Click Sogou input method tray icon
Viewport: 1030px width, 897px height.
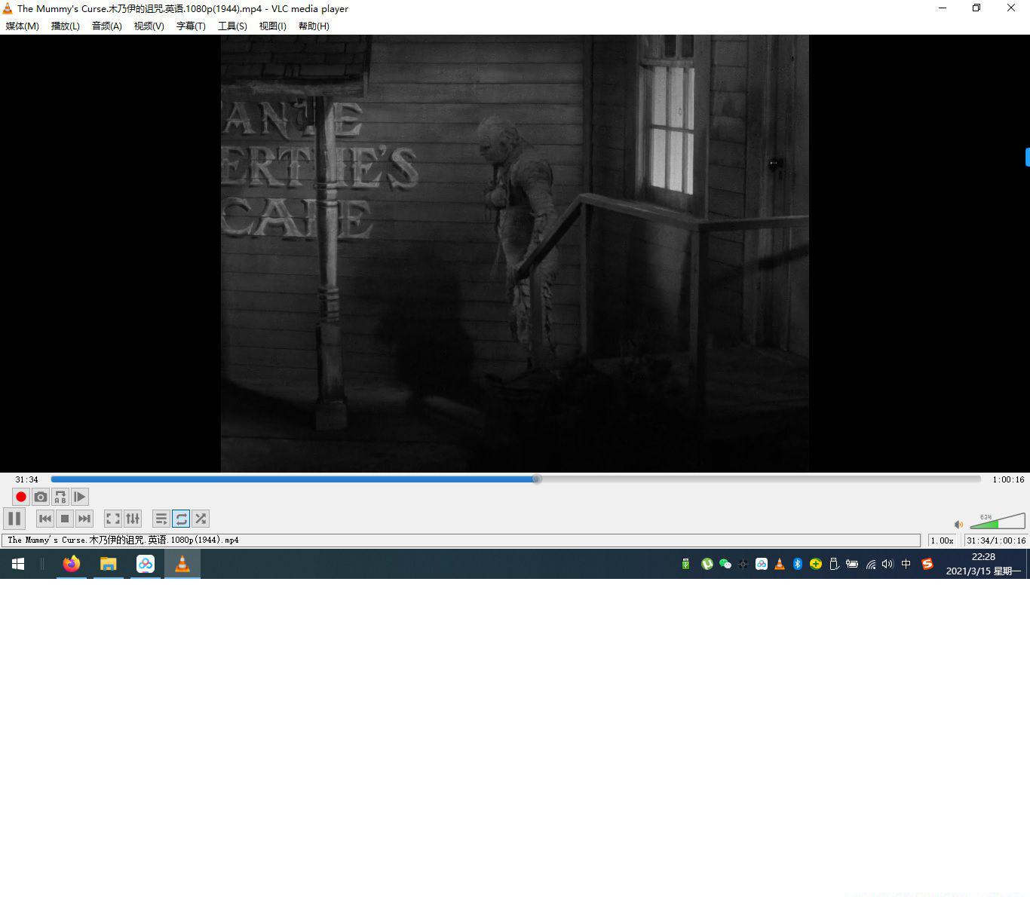point(927,564)
